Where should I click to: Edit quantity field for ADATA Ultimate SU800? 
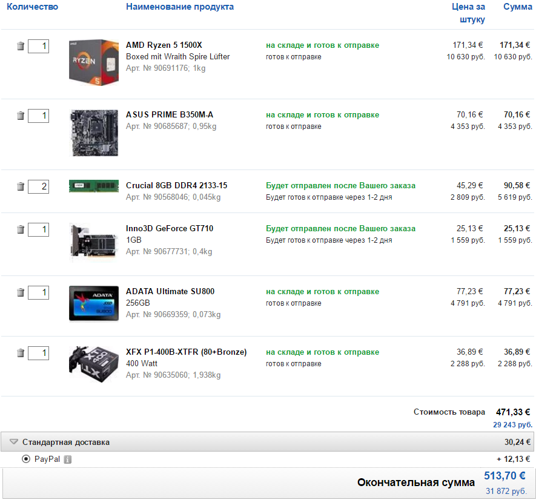[38, 292]
